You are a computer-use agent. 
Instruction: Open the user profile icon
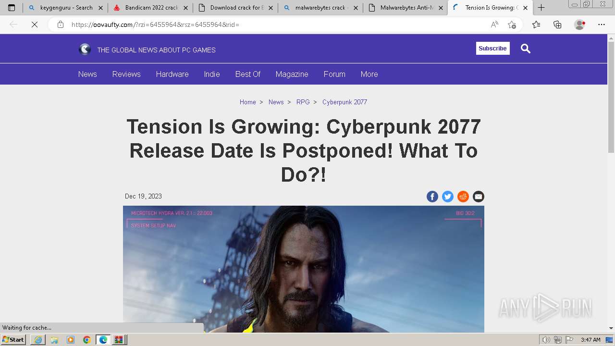click(x=579, y=25)
